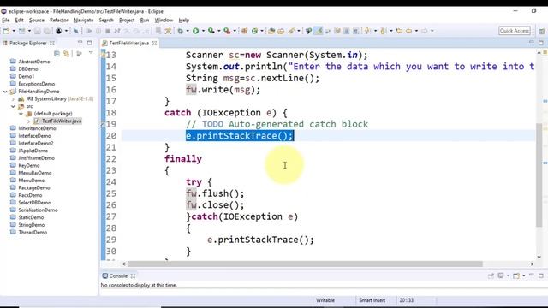The width and height of the screenshot is (548, 308).
Task: Click the editor horizontal scrollbar
Action: point(305,264)
